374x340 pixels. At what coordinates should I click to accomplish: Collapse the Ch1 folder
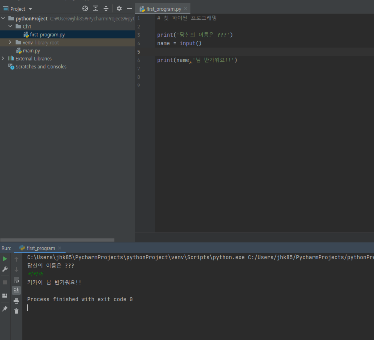pyautogui.click(x=10, y=26)
